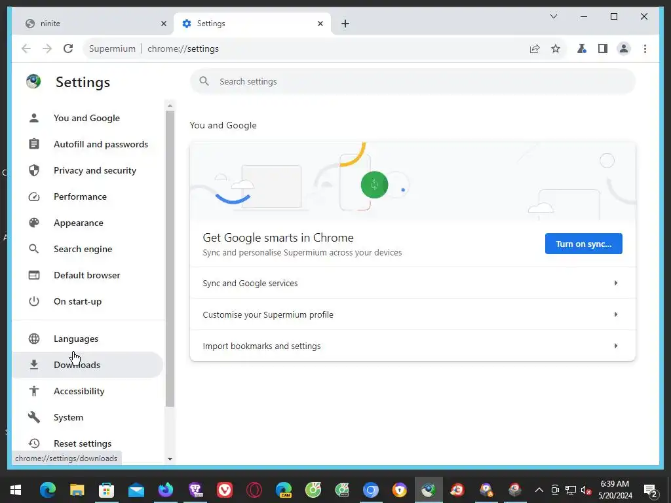This screenshot has height=503, width=671.
Task: Click the sidebar scrollbar thumb
Action: click(x=170, y=259)
